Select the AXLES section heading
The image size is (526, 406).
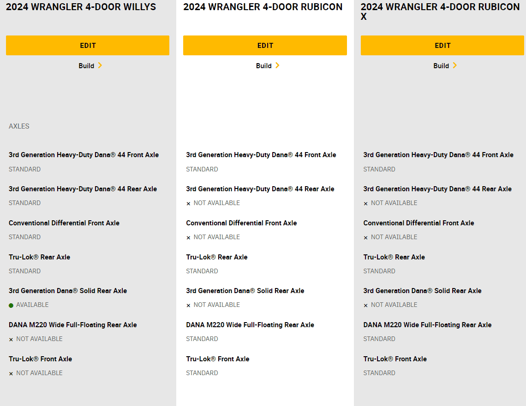[x=19, y=126]
